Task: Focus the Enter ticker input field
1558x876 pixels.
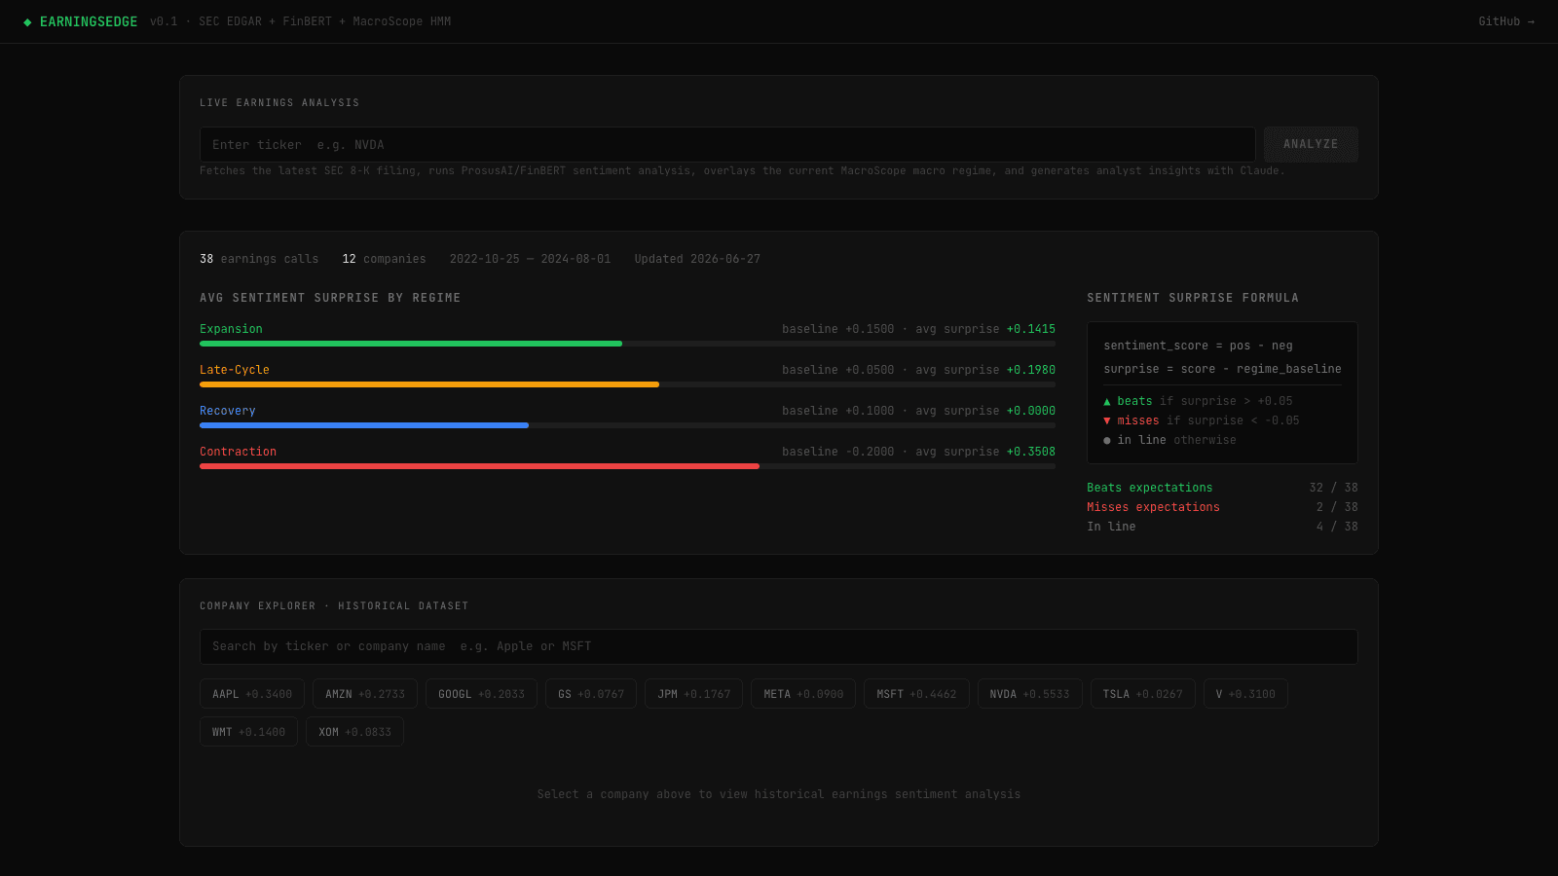Action: click(x=727, y=144)
